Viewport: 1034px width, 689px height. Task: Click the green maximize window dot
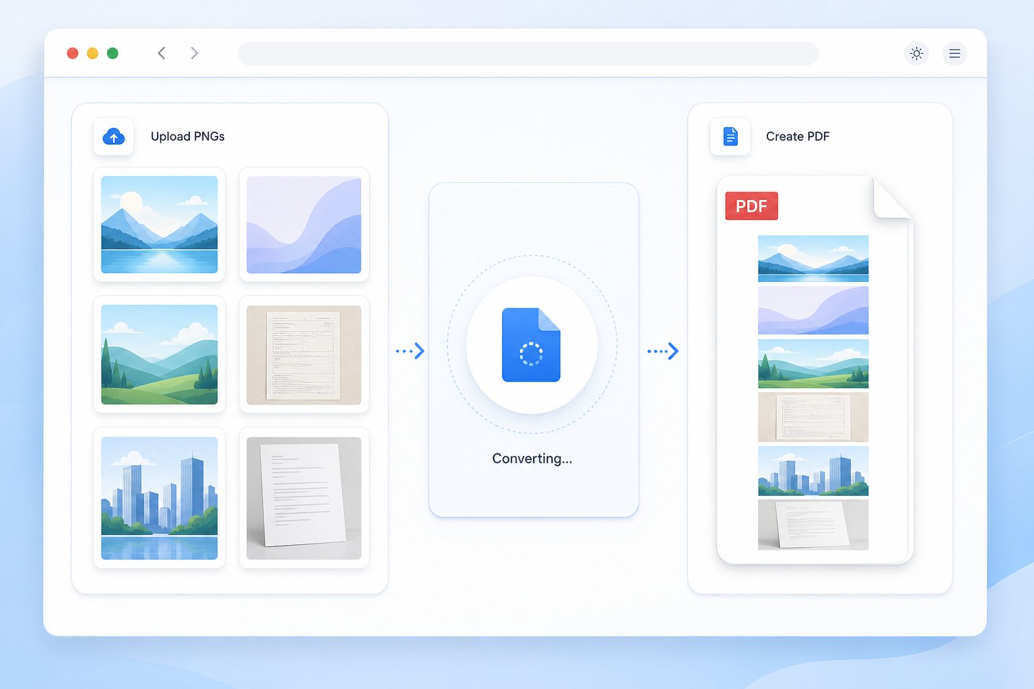[113, 53]
